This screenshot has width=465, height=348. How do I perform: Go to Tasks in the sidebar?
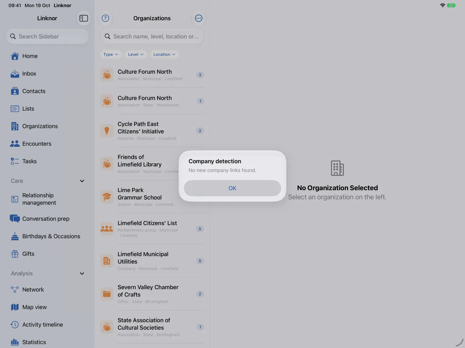pos(47,161)
